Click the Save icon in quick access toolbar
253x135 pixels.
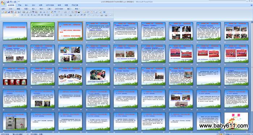8,1
